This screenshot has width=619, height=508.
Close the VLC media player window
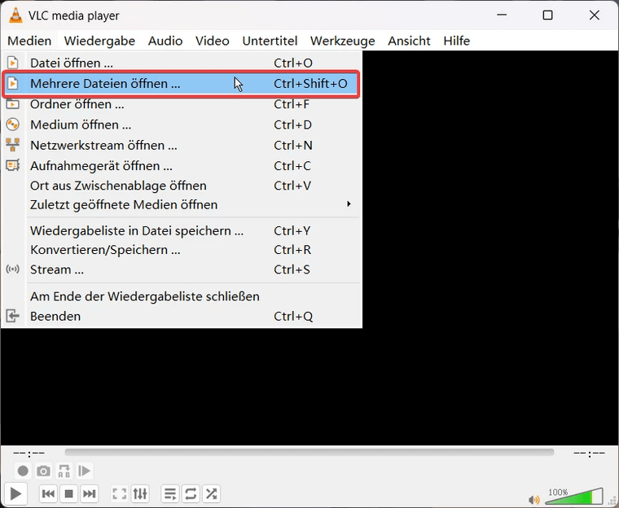tap(594, 15)
